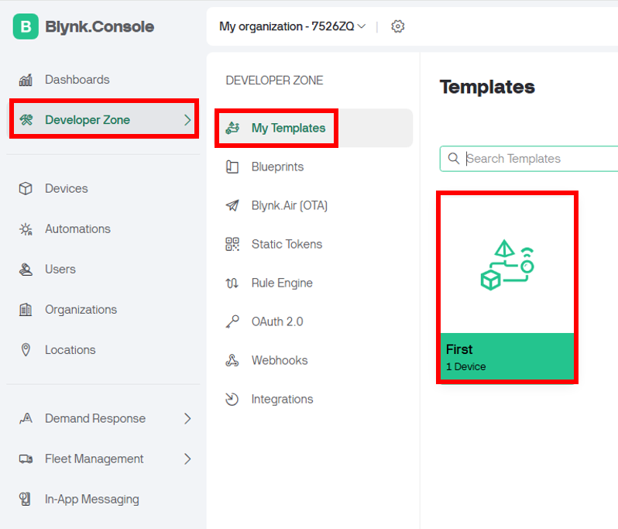The image size is (618, 529).
Task: Open Organizations in the sidebar
Action: (x=104, y=310)
